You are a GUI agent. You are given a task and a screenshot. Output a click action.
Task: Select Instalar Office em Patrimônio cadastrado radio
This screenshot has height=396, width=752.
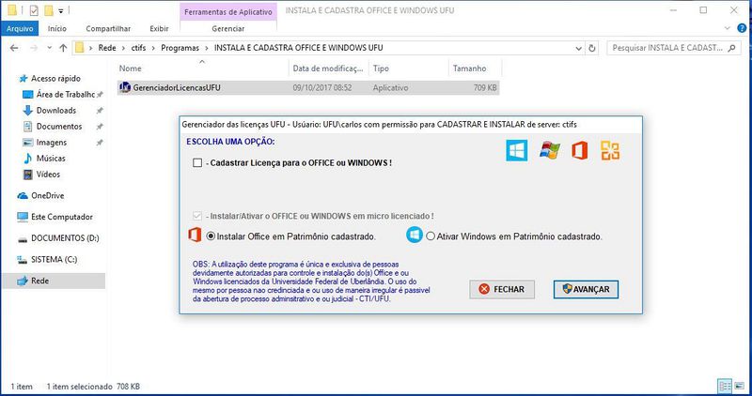[211, 236]
